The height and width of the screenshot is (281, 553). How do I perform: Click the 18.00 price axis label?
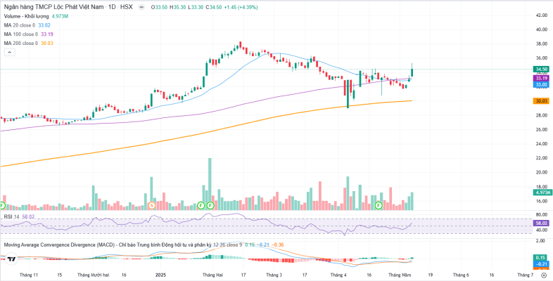[x=541, y=187]
